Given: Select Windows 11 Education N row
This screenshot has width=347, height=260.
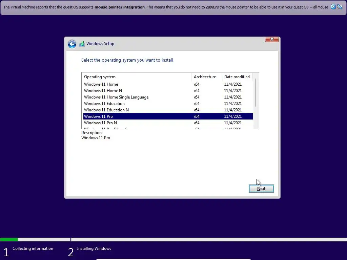Looking at the screenshot, I should pyautogui.click(x=168, y=110).
